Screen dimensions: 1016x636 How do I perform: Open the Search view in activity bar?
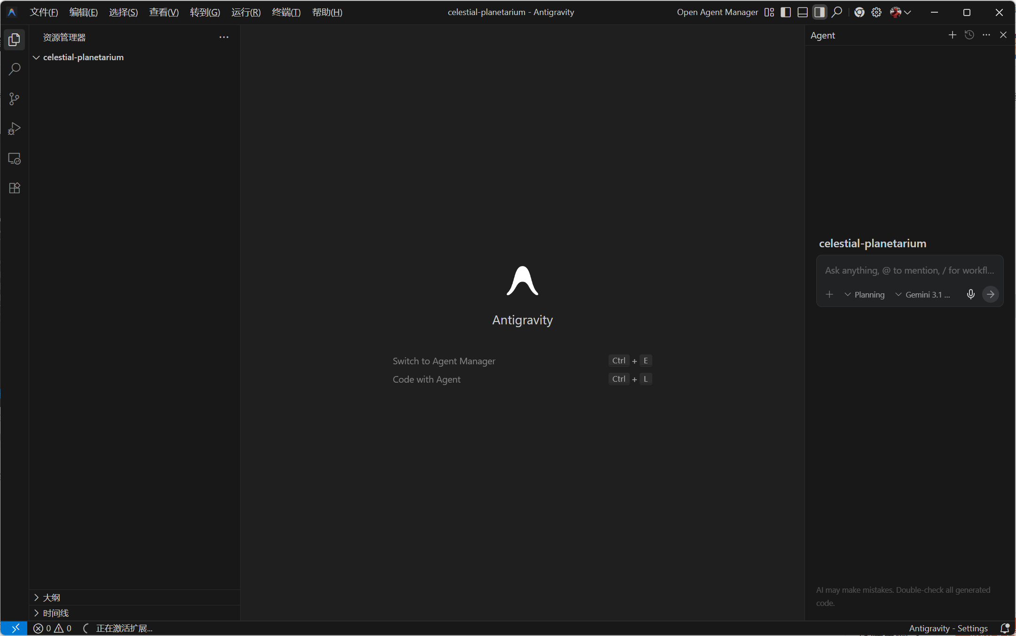15,69
